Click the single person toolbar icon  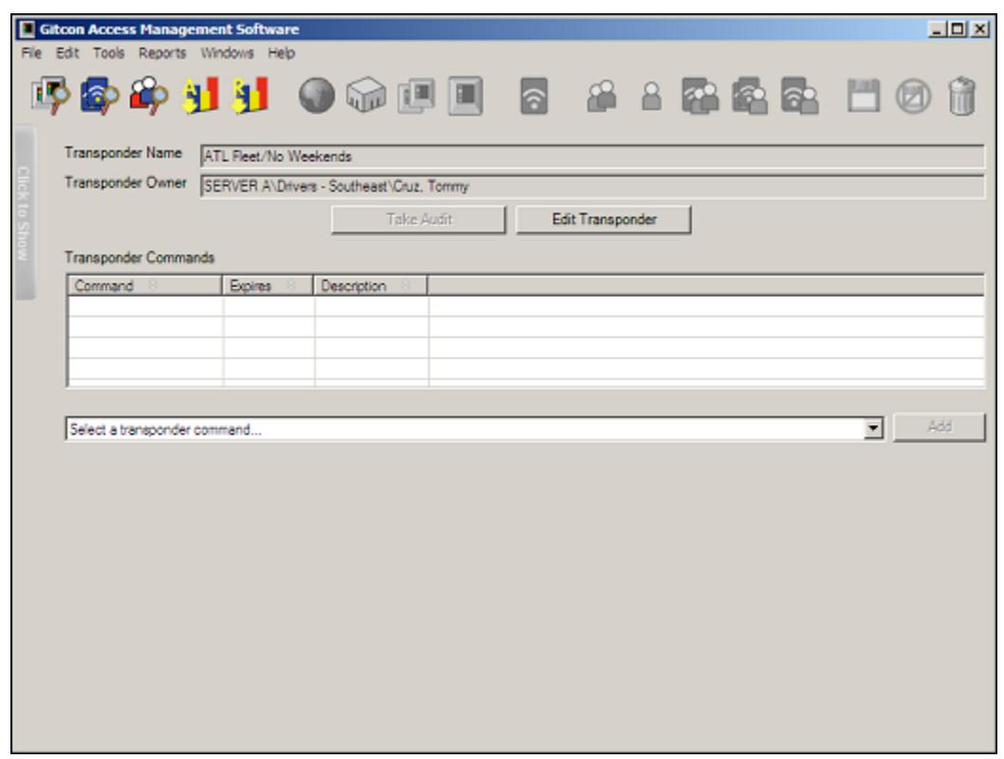[651, 96]
